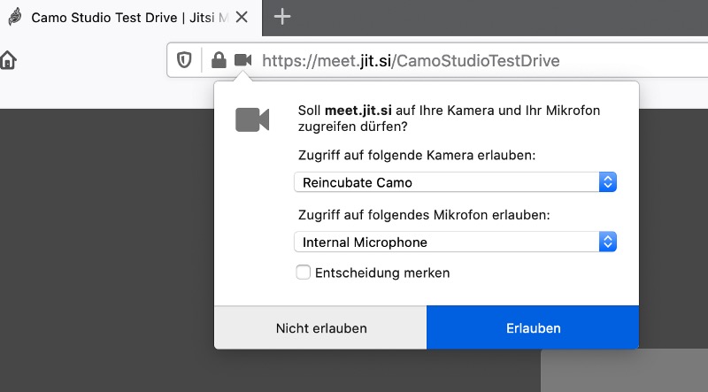
Task: Close the Camo Studio Test Drive tab
Action: tap(242, 17)
